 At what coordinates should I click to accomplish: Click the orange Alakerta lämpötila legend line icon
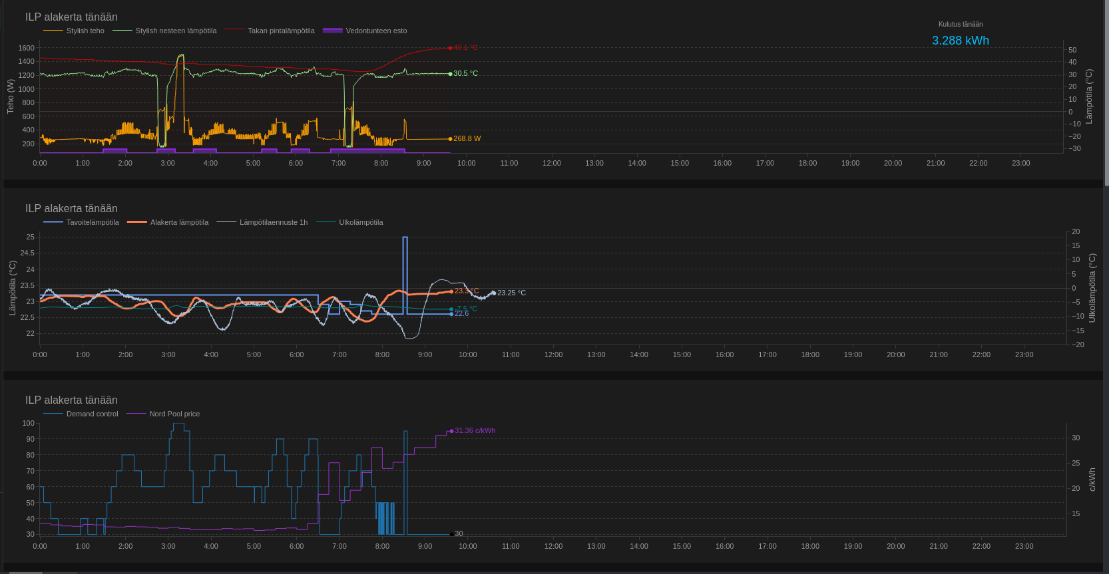tap(137, 222)
